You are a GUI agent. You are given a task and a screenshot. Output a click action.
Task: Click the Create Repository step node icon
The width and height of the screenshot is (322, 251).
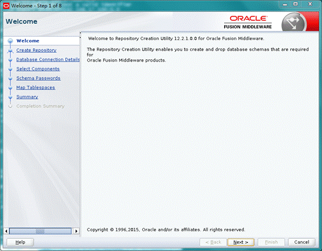tap(10, 51)
